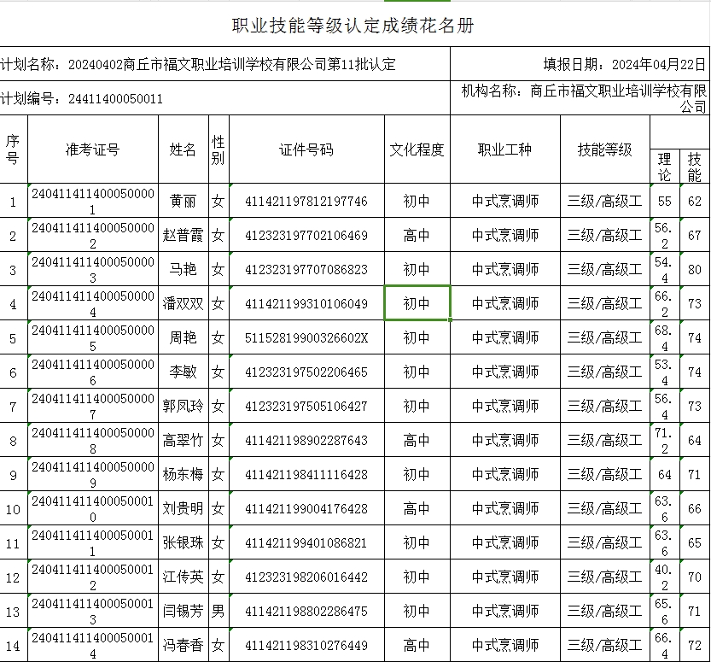Click the 填报日期 2024年04月22日 cell

click(x=580, y=64)
